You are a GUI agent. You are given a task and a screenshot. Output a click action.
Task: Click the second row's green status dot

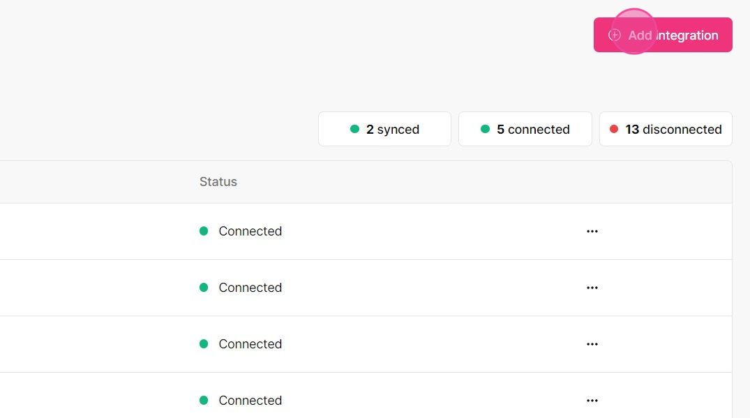tap(204, 288)
